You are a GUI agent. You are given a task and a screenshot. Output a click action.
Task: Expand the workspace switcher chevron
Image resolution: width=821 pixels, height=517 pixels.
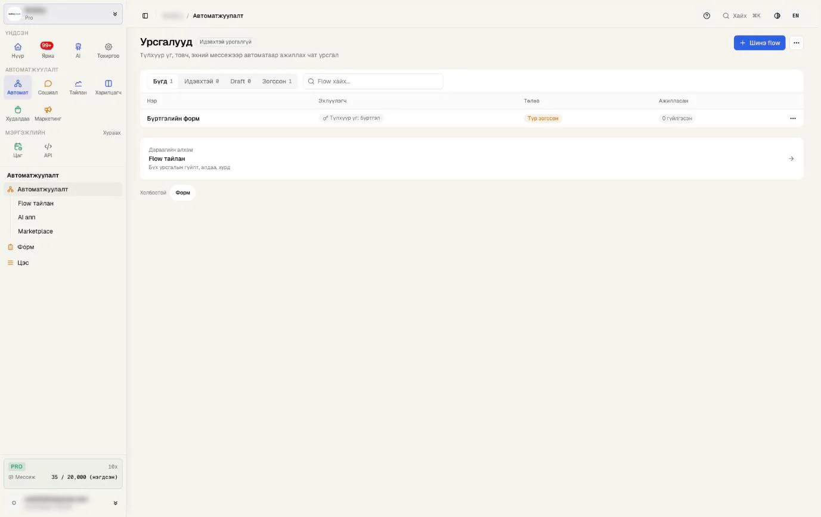pos(115,14)
